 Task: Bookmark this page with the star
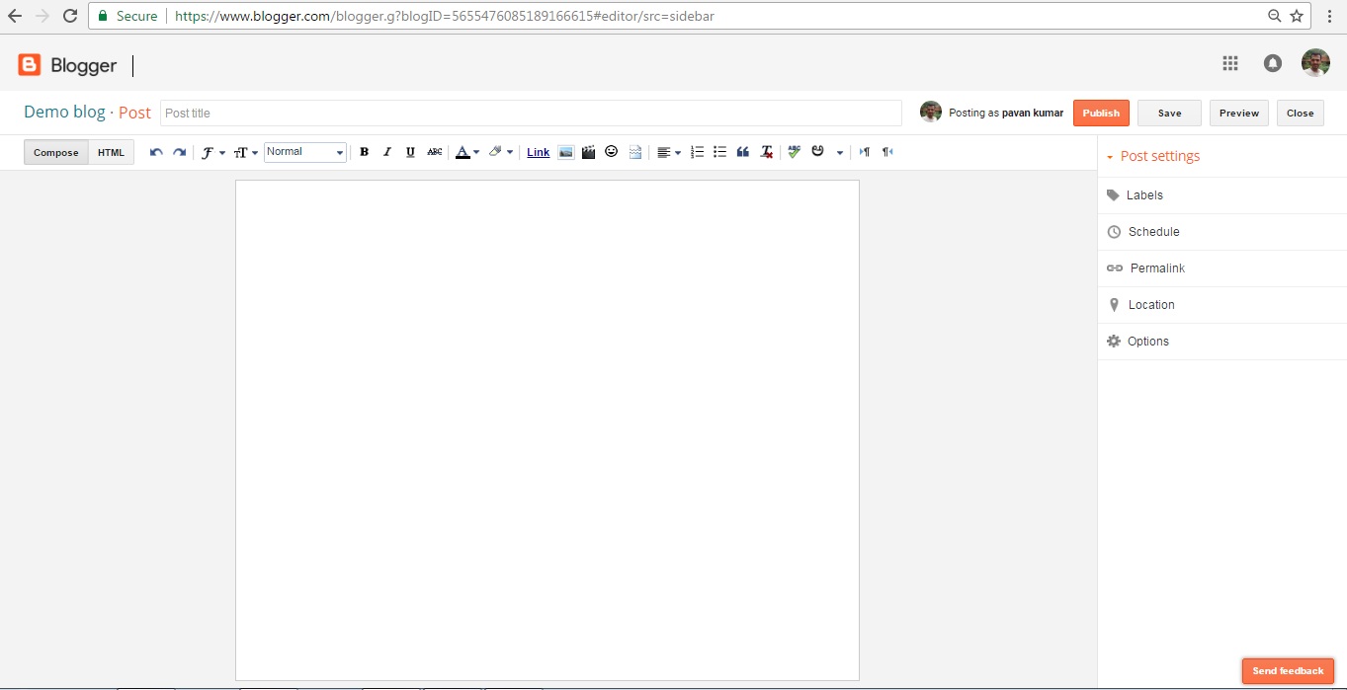tap(1297, 16)
